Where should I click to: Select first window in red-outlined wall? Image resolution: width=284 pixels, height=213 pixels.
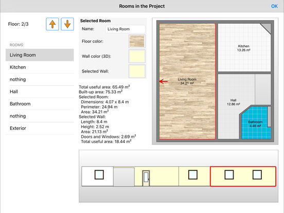(229, 175)
